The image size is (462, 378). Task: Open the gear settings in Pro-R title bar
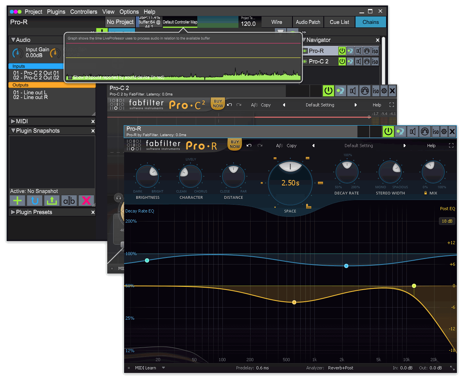[x=444, y=132]
